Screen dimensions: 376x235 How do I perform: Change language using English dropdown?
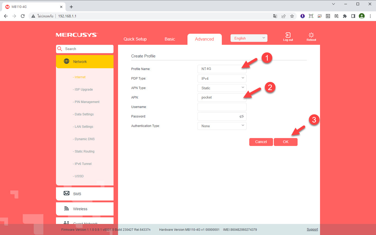(x=249, y=38)
